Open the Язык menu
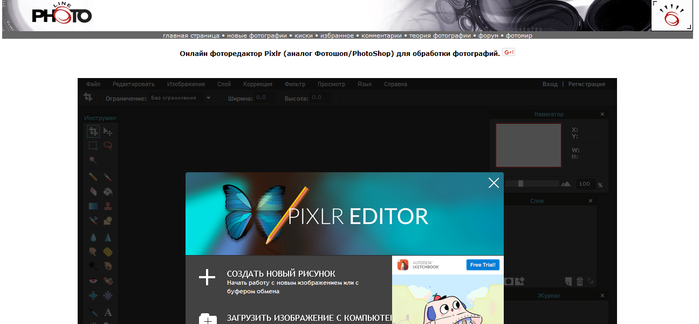Image resolution: width=699 pixels, height=324 pixels. (x=365, y=84)
